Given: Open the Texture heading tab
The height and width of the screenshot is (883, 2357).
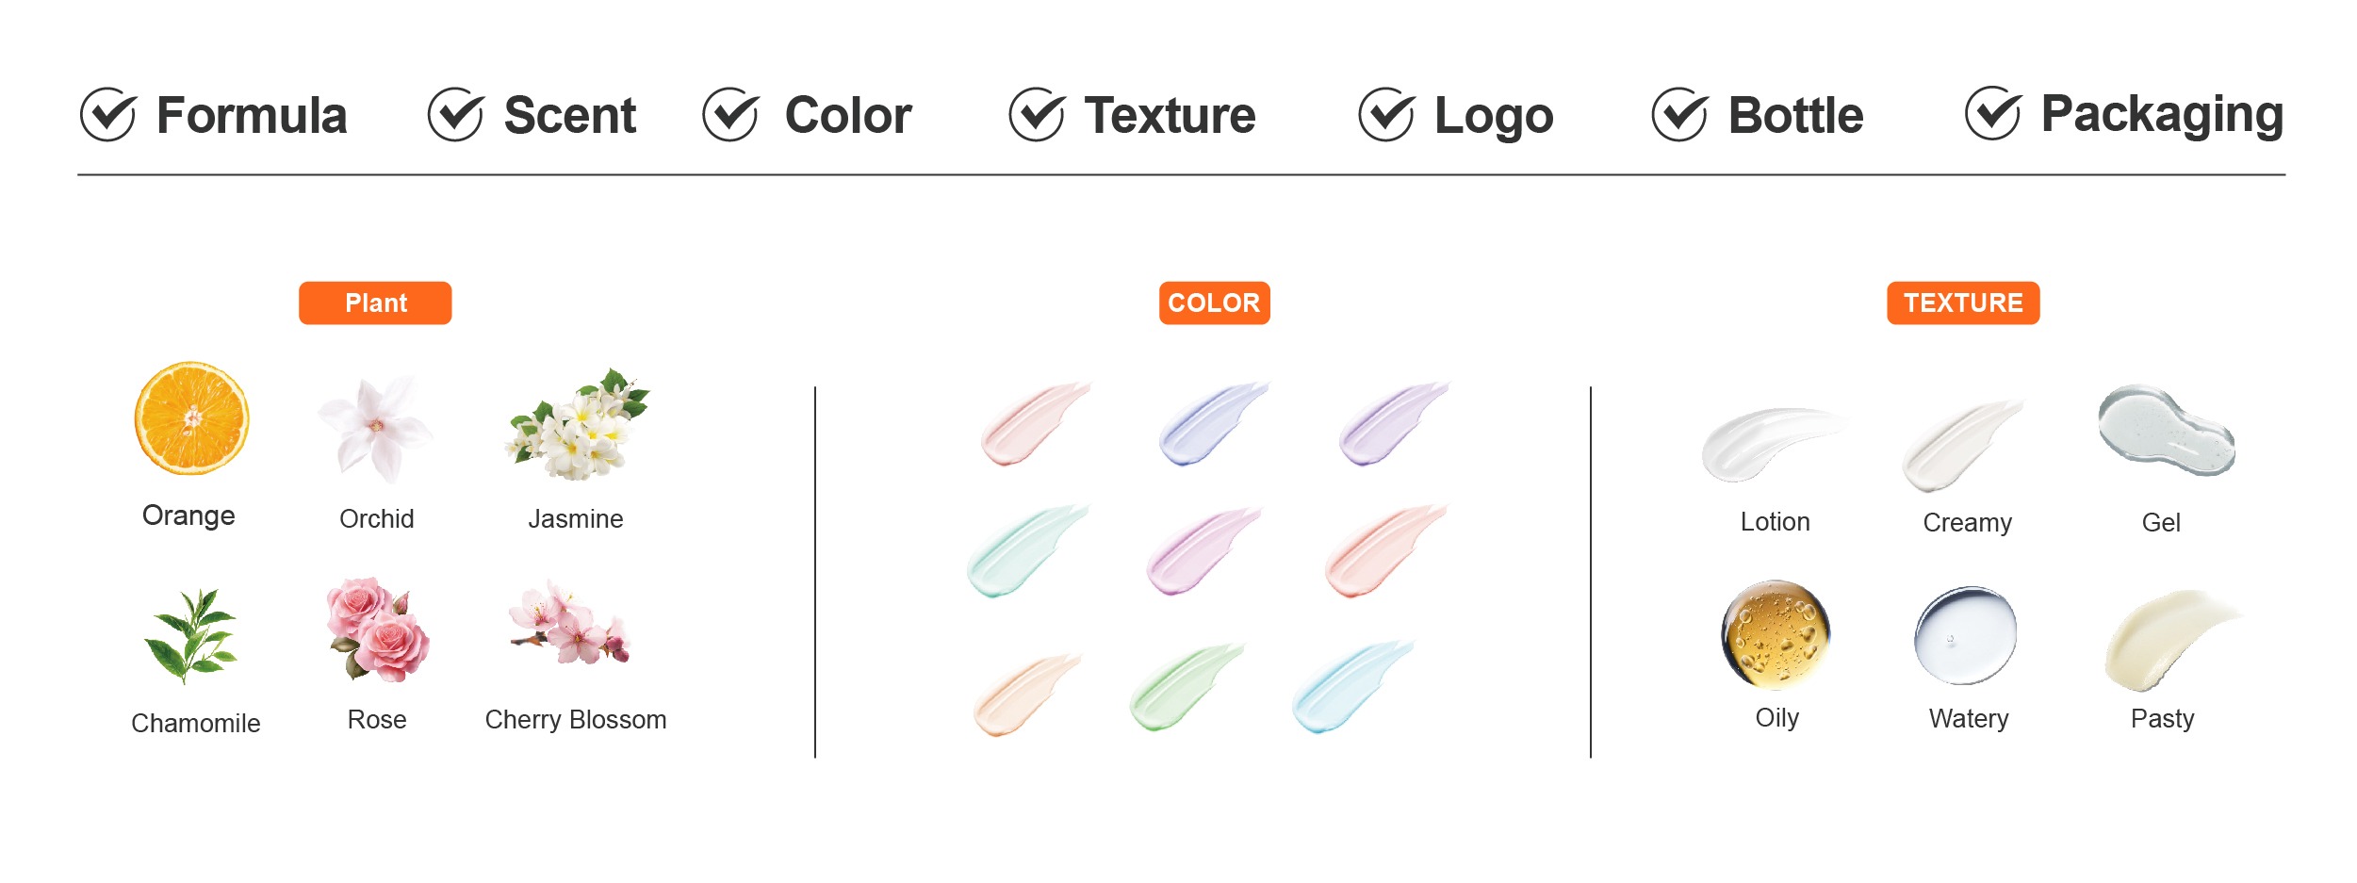Looking at the screenshot, I should coord(1170,116).
